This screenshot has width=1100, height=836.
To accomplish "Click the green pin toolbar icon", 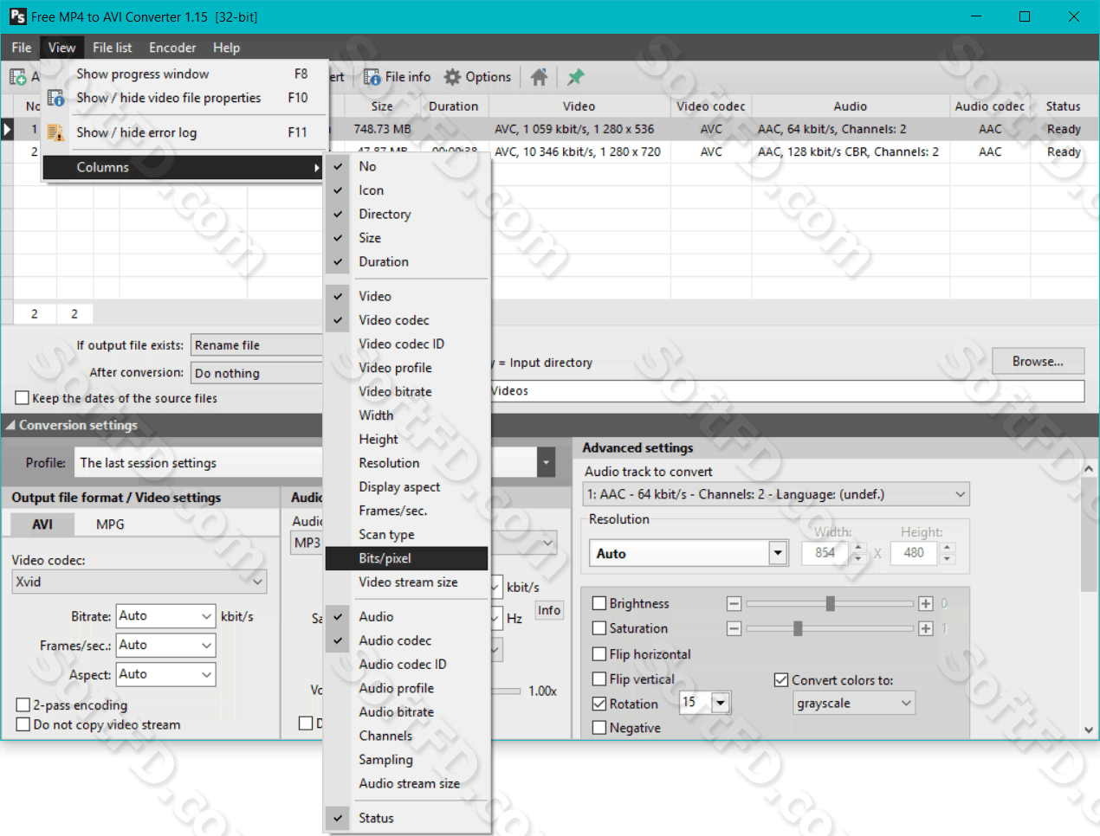I will 575,77.
